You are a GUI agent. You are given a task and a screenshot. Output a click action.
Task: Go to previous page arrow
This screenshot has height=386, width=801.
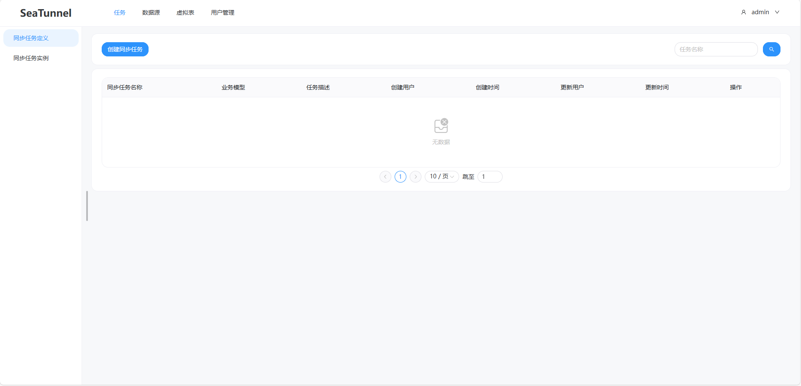(x=385, y=177)
